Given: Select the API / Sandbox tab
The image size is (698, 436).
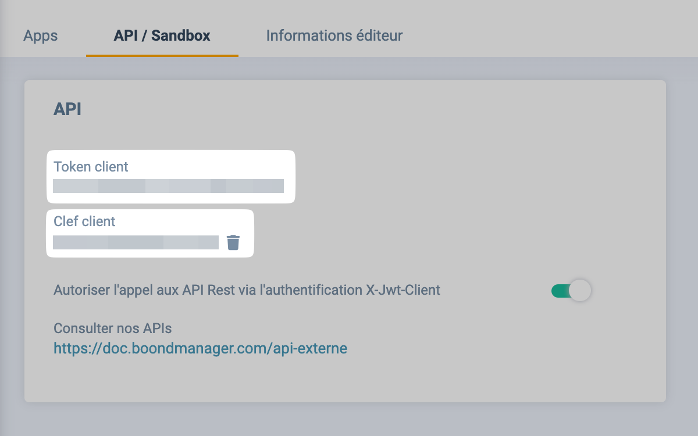Looking at the screenshot, I should click(x=162, y=35).
